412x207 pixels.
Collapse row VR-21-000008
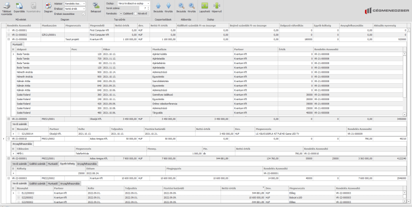point(8,39)
